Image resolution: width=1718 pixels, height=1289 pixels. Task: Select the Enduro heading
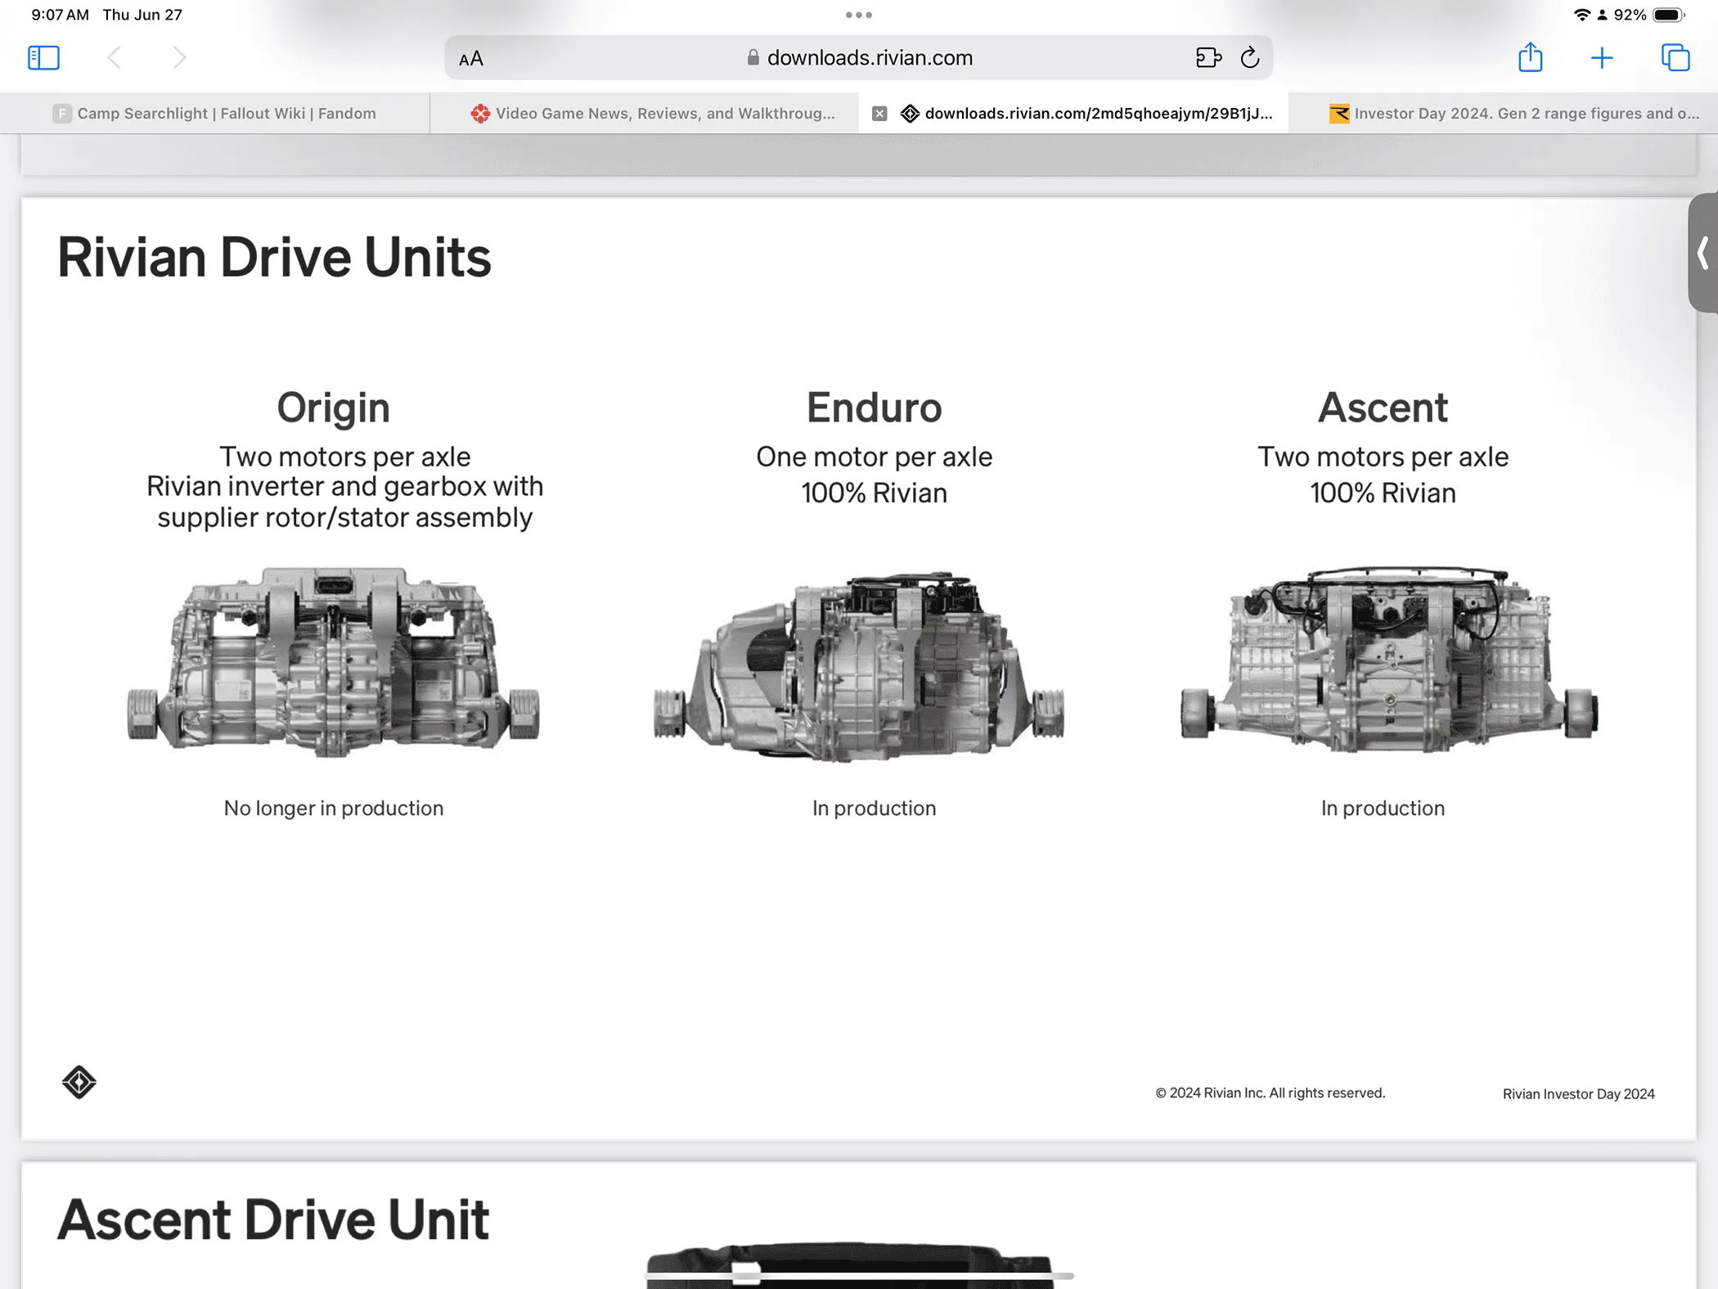874,408
